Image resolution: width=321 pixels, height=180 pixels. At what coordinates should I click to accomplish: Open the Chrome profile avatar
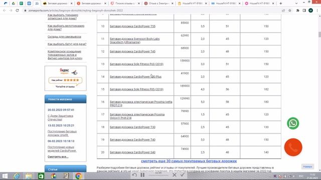(310, 10)
